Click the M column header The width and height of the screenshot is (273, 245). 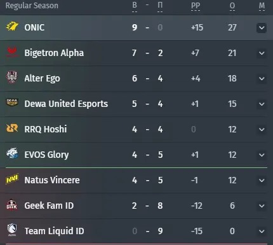pyautogui.click(x=262, y=6)
